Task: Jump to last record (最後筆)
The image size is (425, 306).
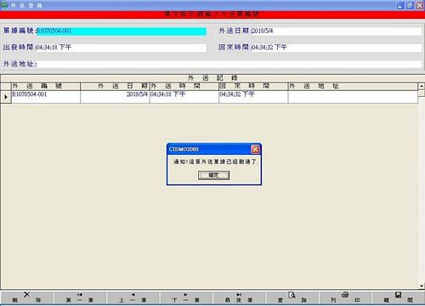Action: tap(239, 295)
